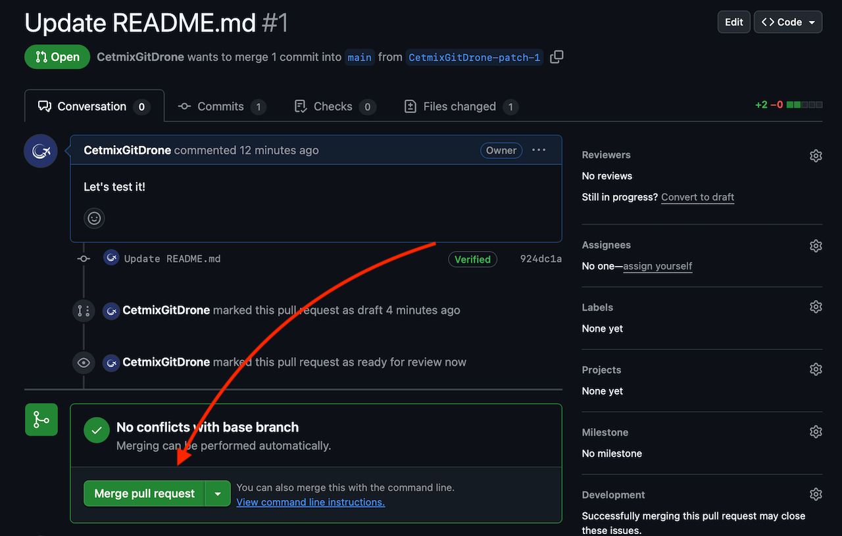Open the Development settings gear
The height and width of the screenshot is (536, 842).
click(x=816, y=494)
